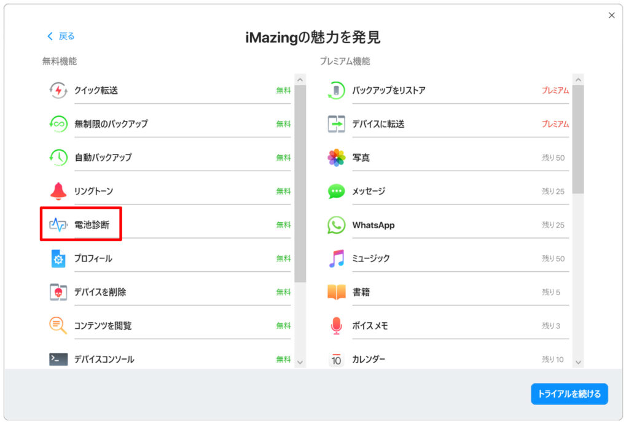This screenshot has height=424, width=629.
Task: Click the 無料 tag on 電池診断 row
Action: click(283, 225)
